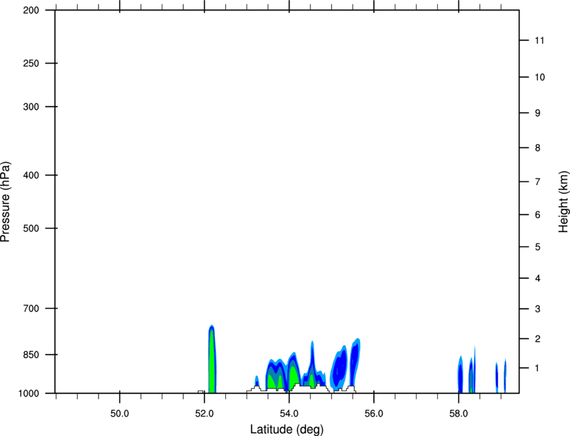The height and width of the screenshot is (436, 570).
Task: Pick the 11 km height label
Action: [x=539, y=40]
